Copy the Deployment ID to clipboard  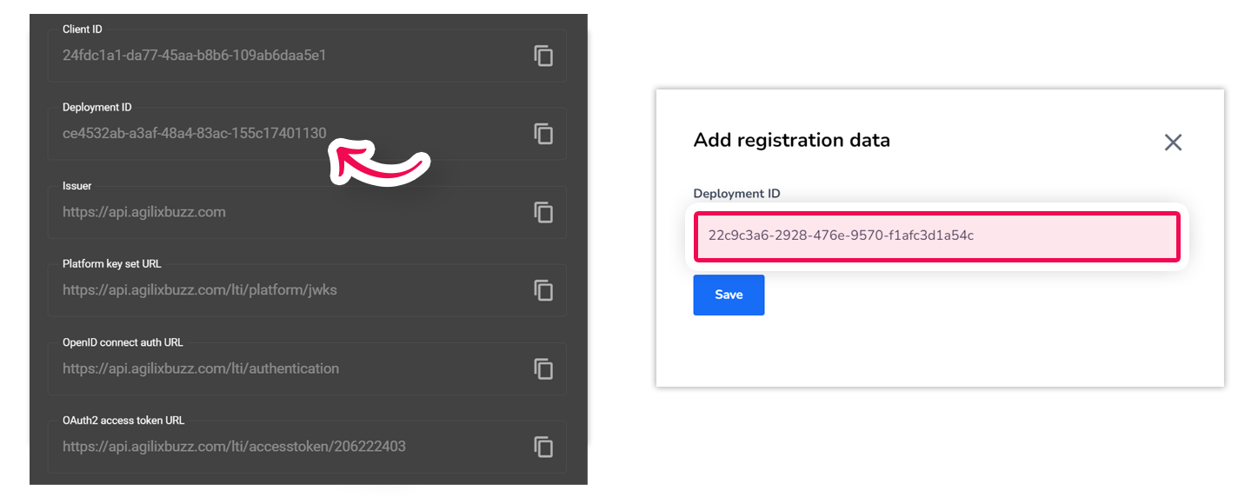pos(543,134)
